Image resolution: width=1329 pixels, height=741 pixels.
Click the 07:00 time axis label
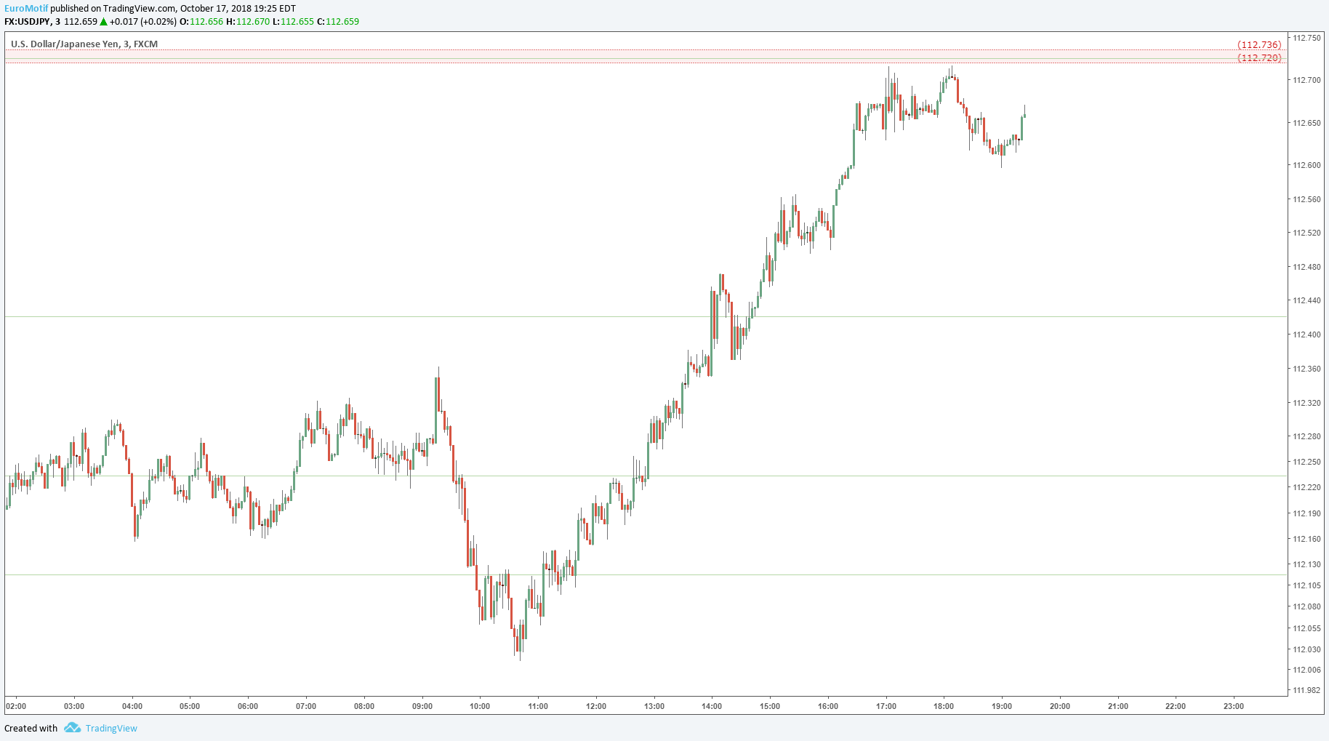click(306, 706)
